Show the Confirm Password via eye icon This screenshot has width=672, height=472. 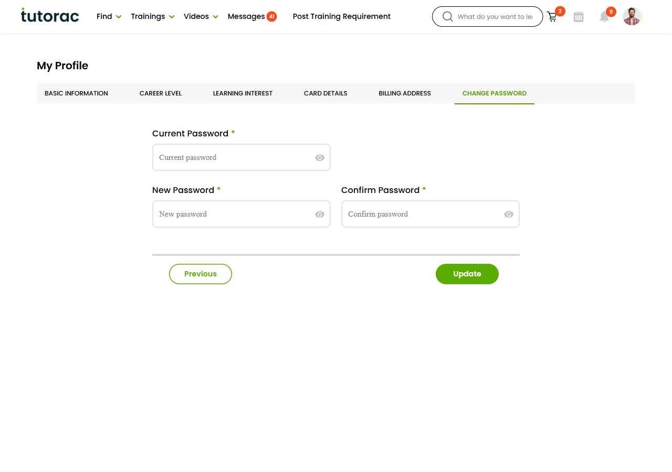509,214
